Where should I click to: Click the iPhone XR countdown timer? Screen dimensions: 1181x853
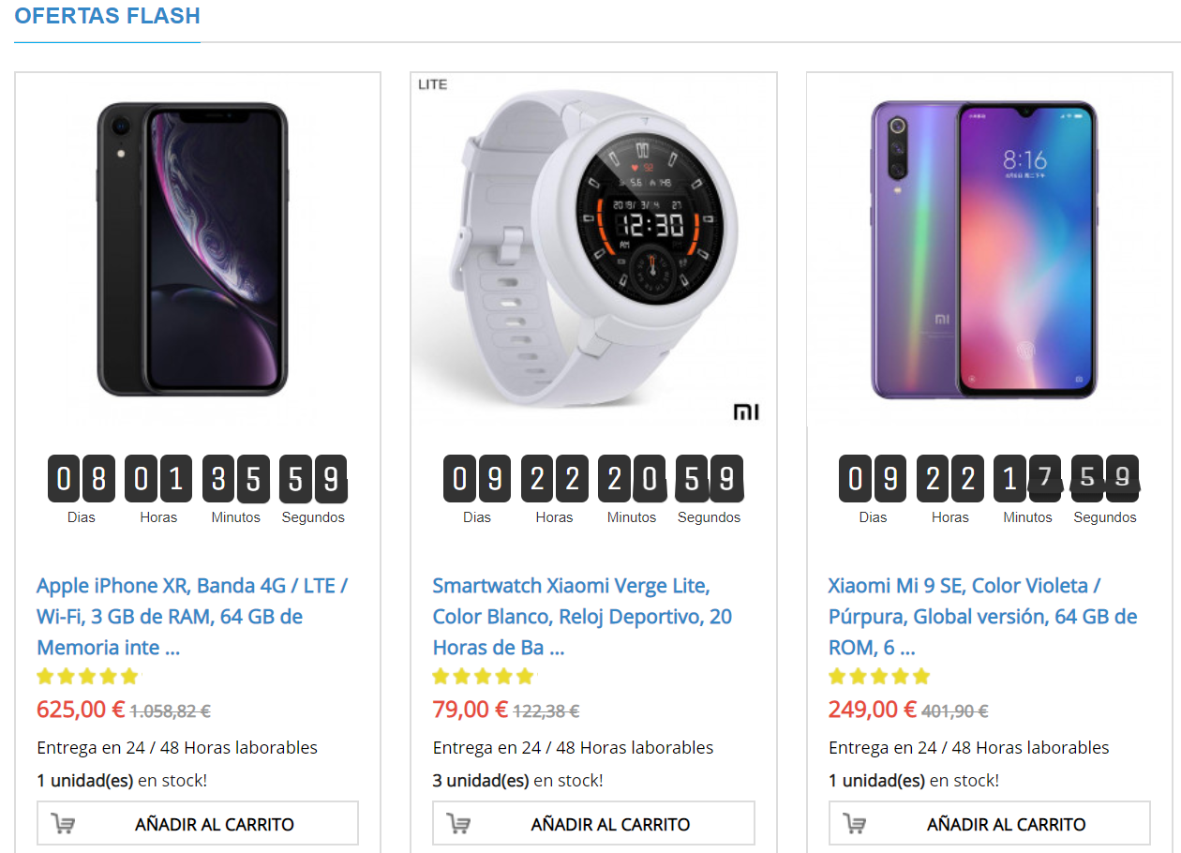[197, 479]
